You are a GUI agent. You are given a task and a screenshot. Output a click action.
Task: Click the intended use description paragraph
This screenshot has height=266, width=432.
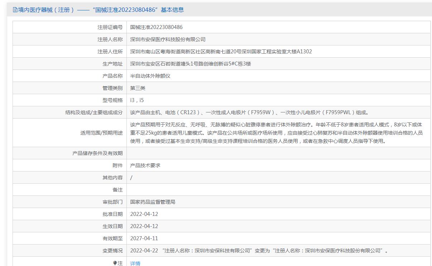point(276,133)
